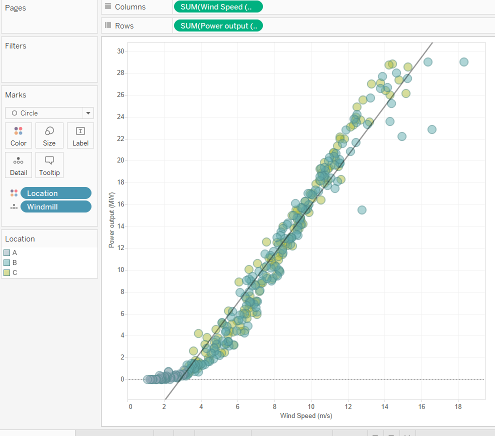The height and width of the screenshot is (436, 495).
Task: Open the Size mark property on Marks card
Action: (x=49, y=135)
